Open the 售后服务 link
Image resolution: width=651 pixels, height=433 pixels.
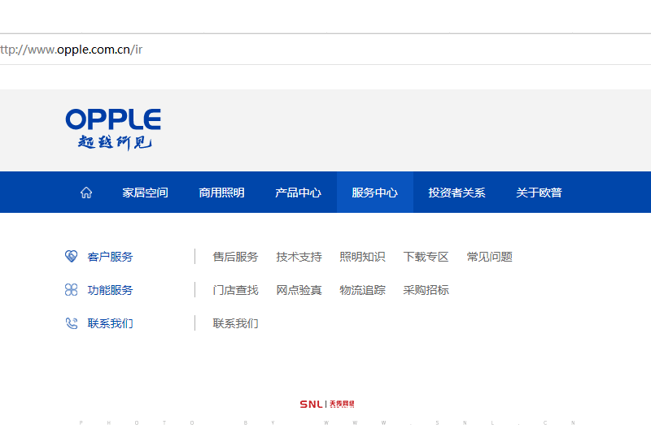235,257
